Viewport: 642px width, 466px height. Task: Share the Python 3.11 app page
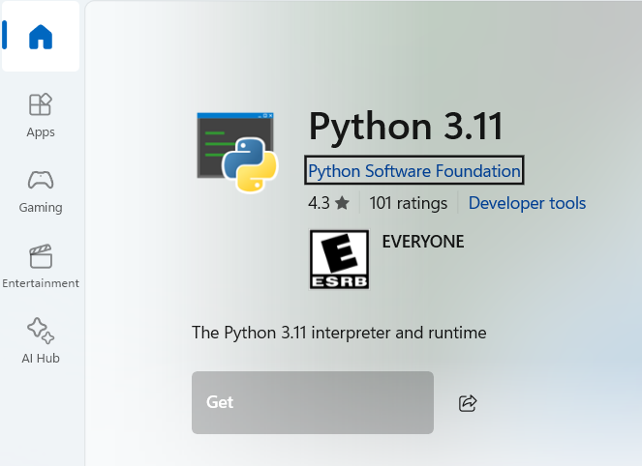[x=468, y=403]
